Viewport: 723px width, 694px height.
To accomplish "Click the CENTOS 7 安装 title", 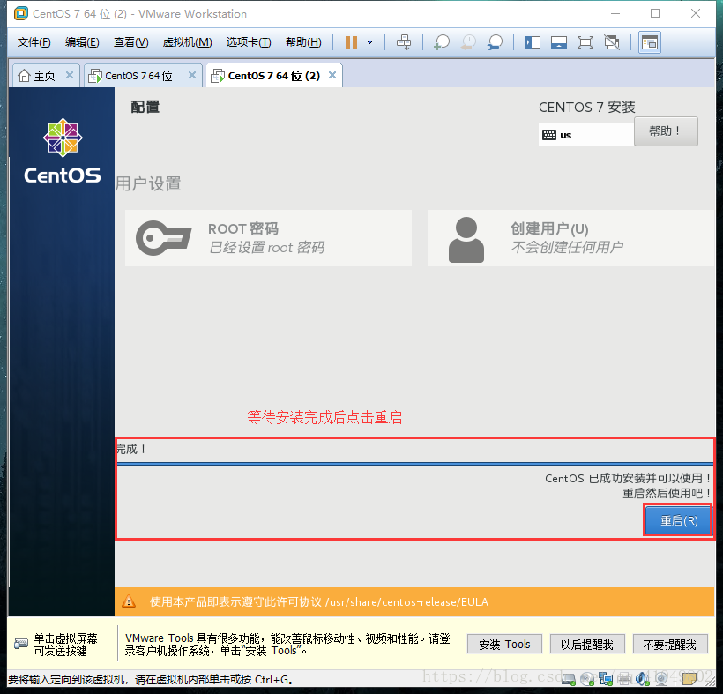I will click(x=587, y=108).
